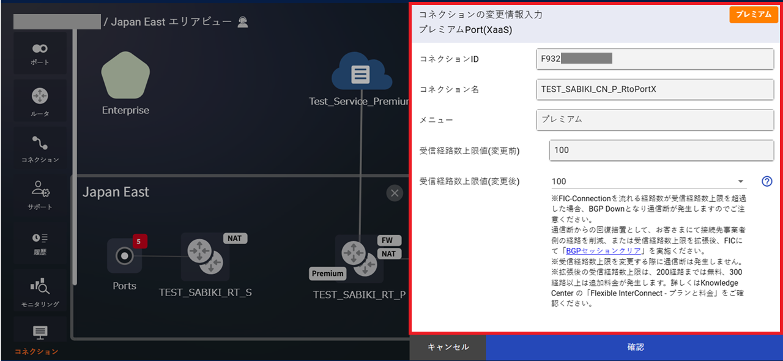Click the Ports icon with badge 5
The height and width of the screenshot is (361, 783).
click(x=125, y=256)
